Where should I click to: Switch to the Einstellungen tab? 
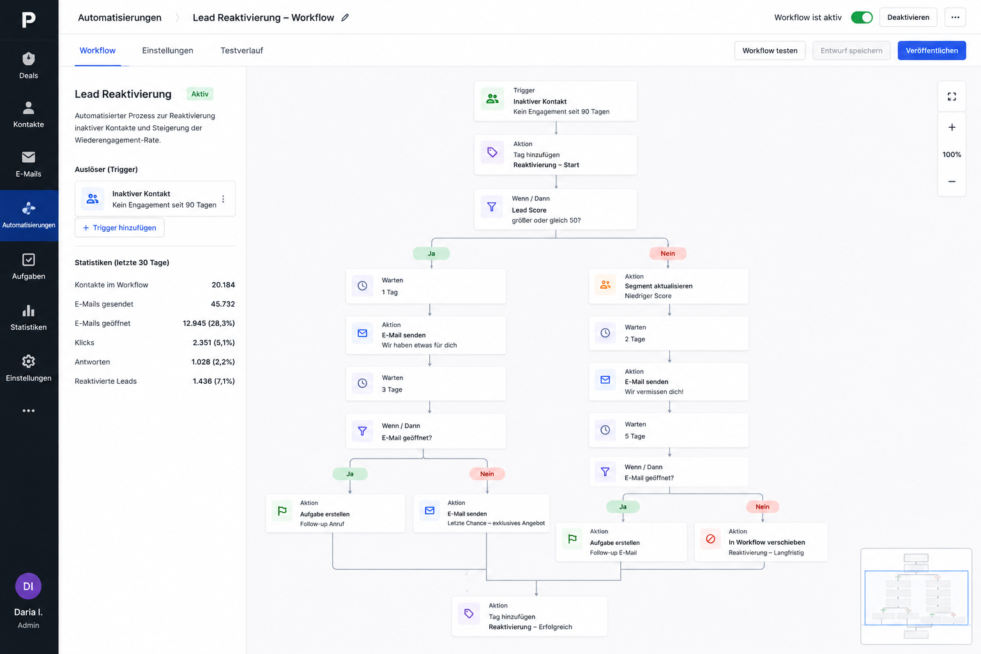tap(167, 50)
